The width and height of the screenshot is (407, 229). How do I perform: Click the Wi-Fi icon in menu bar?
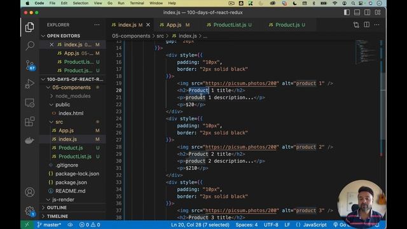(x=335, y=3)
